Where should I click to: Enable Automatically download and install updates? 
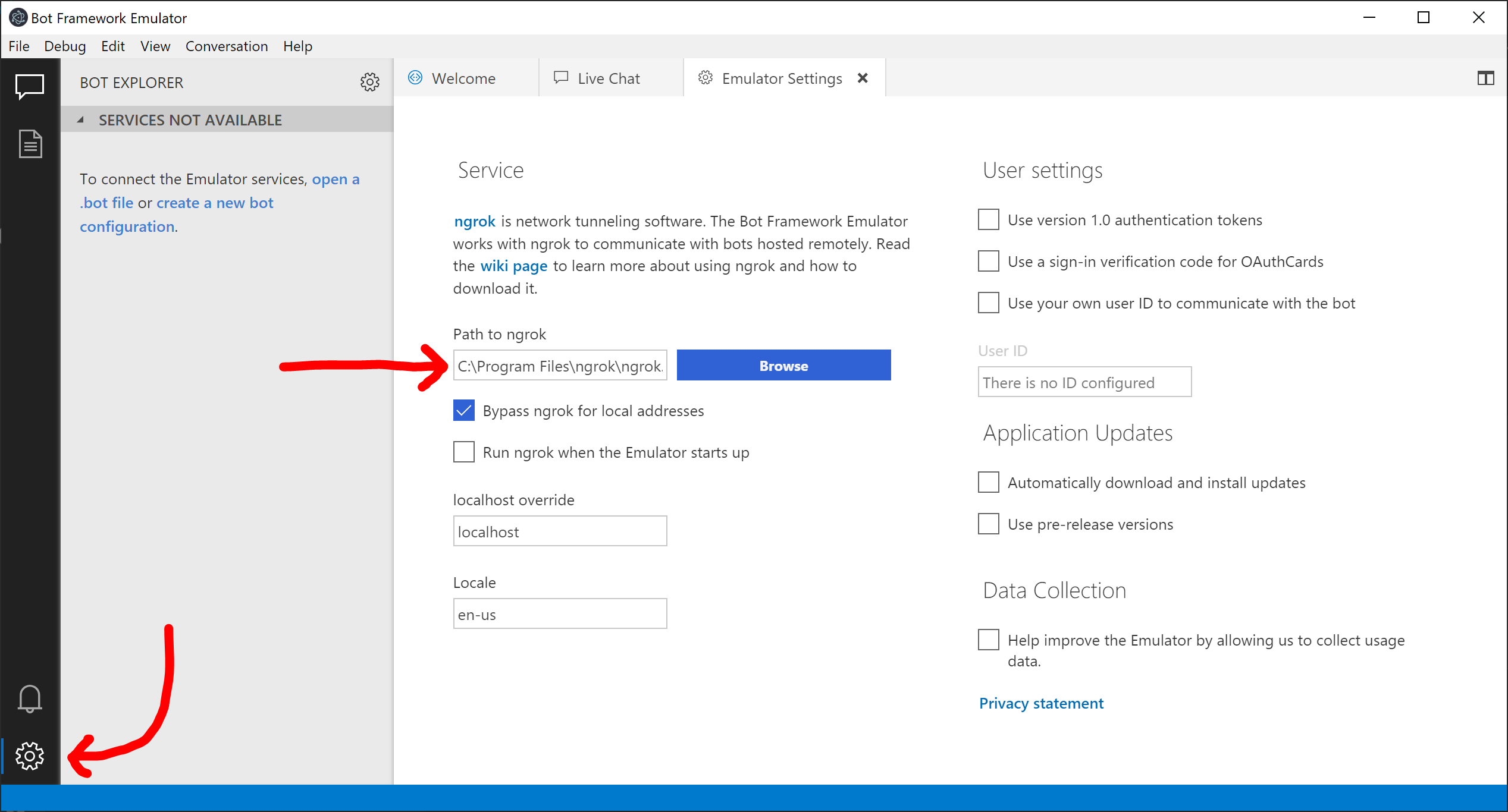coord(987,482)
